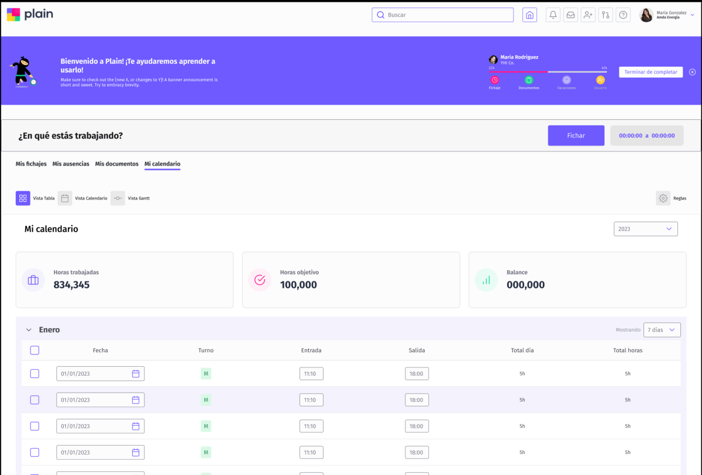Check the highlighted second row checkbox

point(35,400)
